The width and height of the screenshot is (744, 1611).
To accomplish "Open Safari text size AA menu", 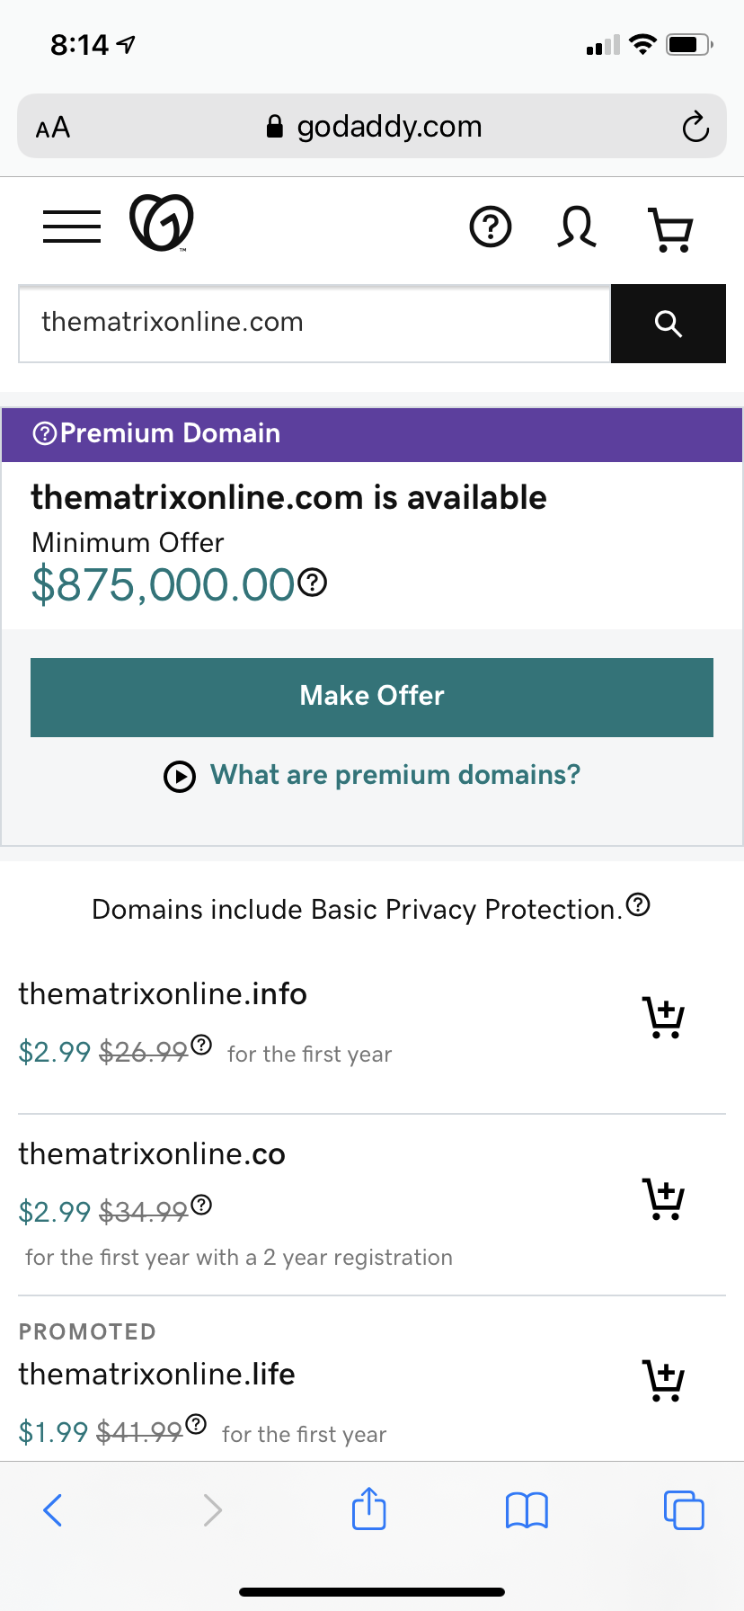I will pos(53,128).
